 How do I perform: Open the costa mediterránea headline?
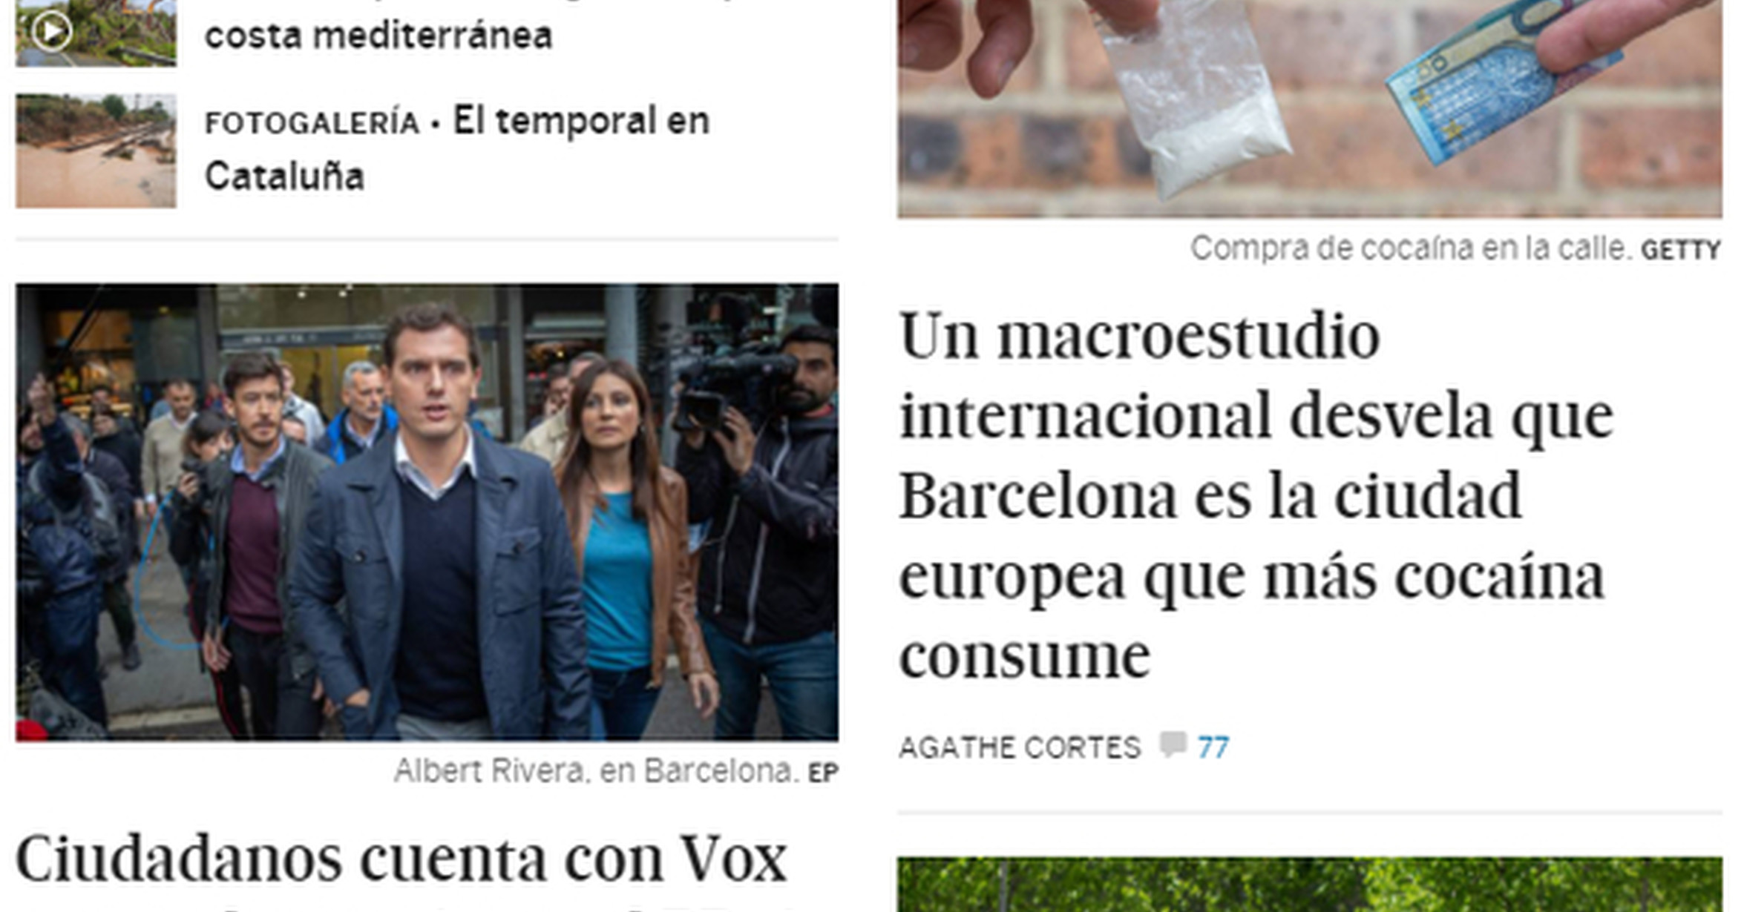point(378,35)
